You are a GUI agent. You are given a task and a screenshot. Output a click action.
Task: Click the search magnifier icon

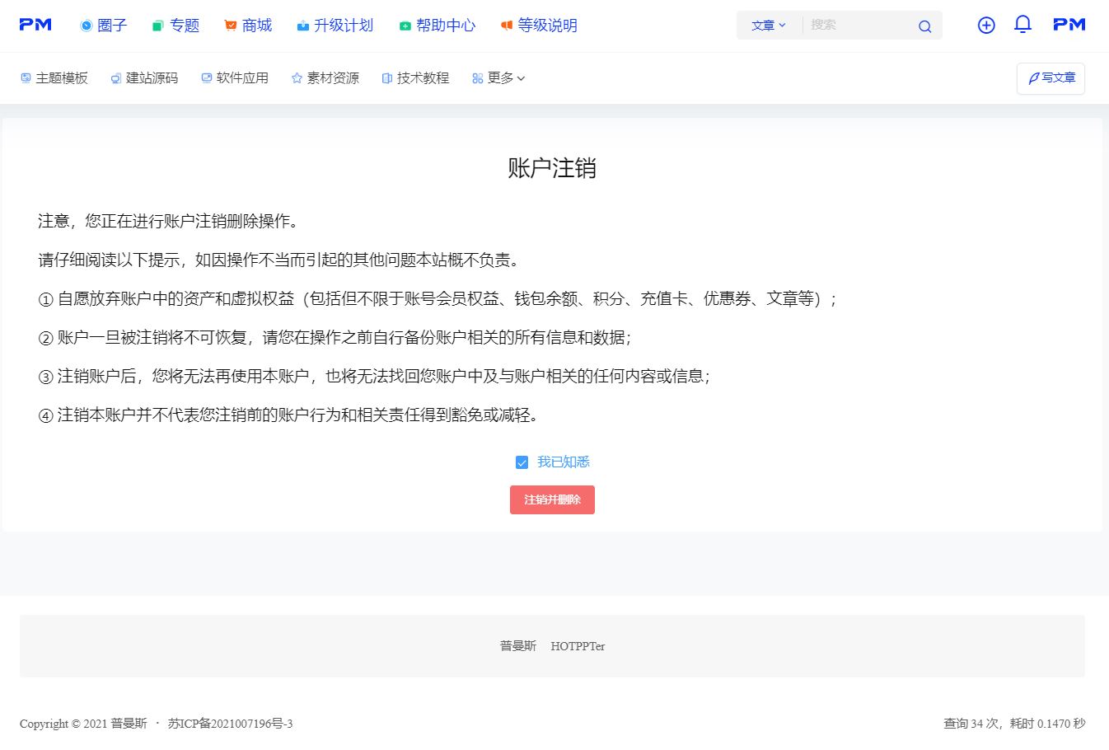click(x=924, y=26)
